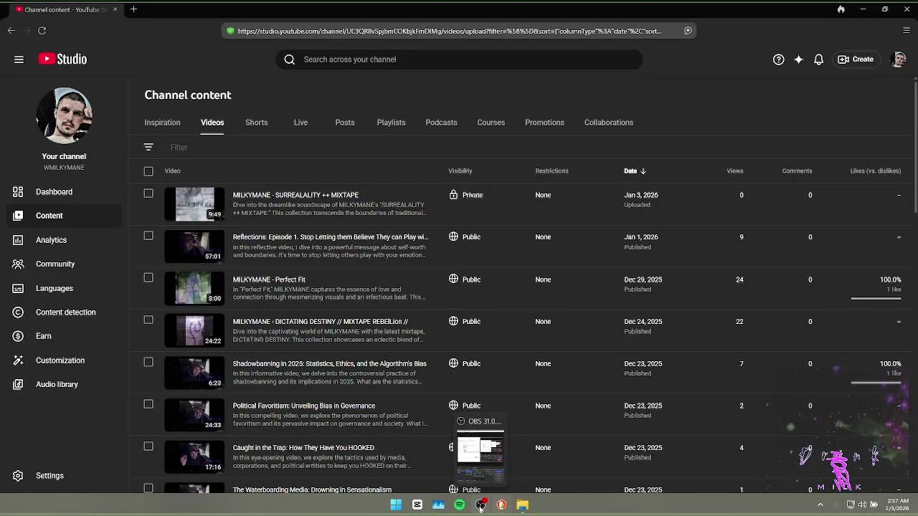This screenshot has width=918, height=516.
Task: Open the Courses tab
Action: (491, 123)
